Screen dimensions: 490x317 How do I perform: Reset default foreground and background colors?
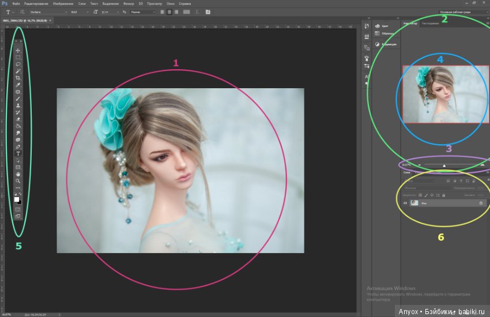[16, 194]
